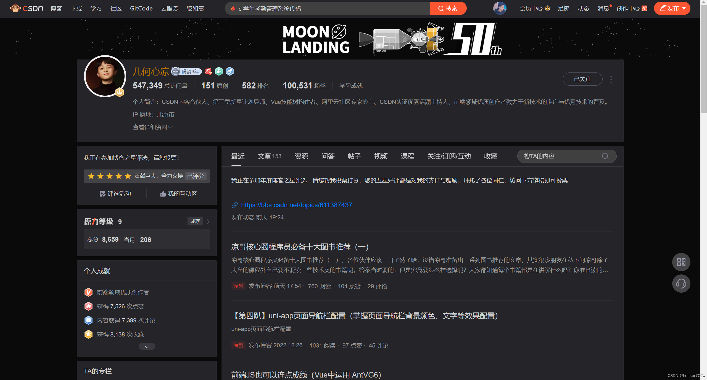
Task: Open the 成就 arrow in 原力等级
Action: (208, 222)
